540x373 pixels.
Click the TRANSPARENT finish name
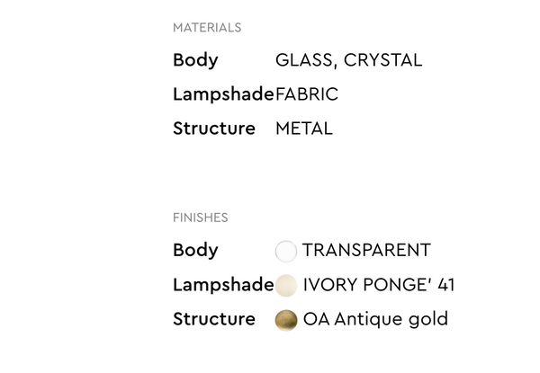[366, 251]
